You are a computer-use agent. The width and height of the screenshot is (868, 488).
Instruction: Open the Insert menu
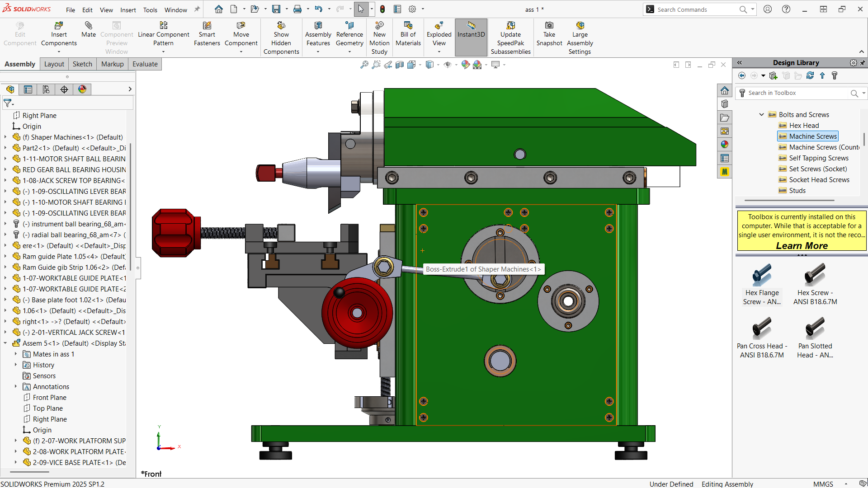point(128,10)
